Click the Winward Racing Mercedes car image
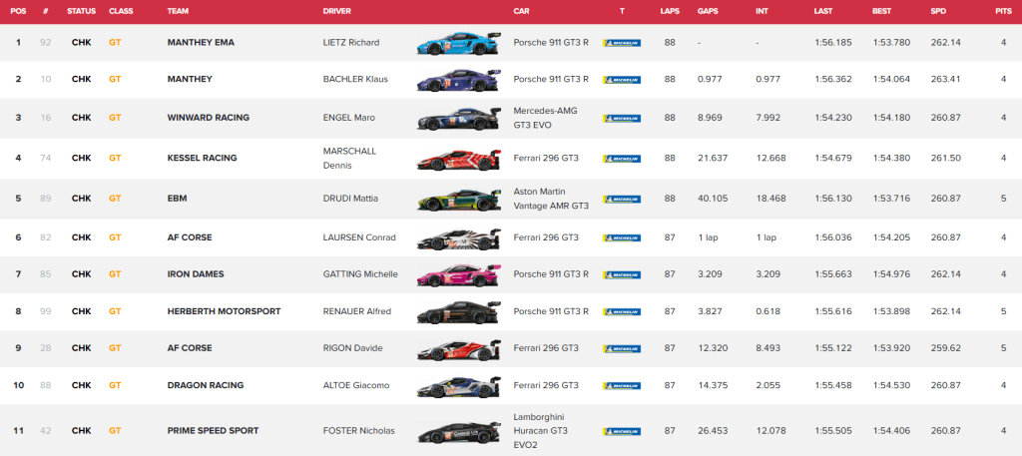1022x456 pixels. point(459,119)
